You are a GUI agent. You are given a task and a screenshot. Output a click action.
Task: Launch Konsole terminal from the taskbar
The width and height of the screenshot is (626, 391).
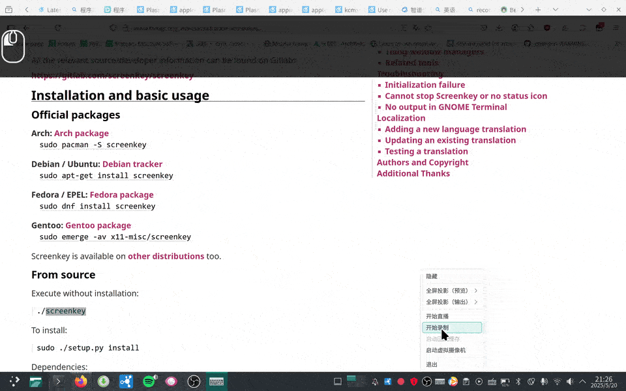[58, 381]
